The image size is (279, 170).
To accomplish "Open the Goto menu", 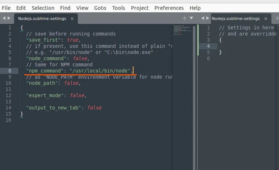I will click(x=100, y=8).
